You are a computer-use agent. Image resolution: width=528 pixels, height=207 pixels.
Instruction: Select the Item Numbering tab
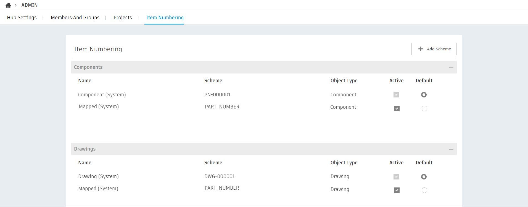tap(165, 18)
